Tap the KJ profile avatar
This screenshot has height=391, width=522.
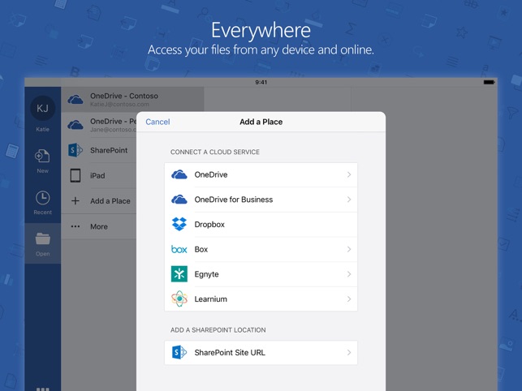(42, 108)
